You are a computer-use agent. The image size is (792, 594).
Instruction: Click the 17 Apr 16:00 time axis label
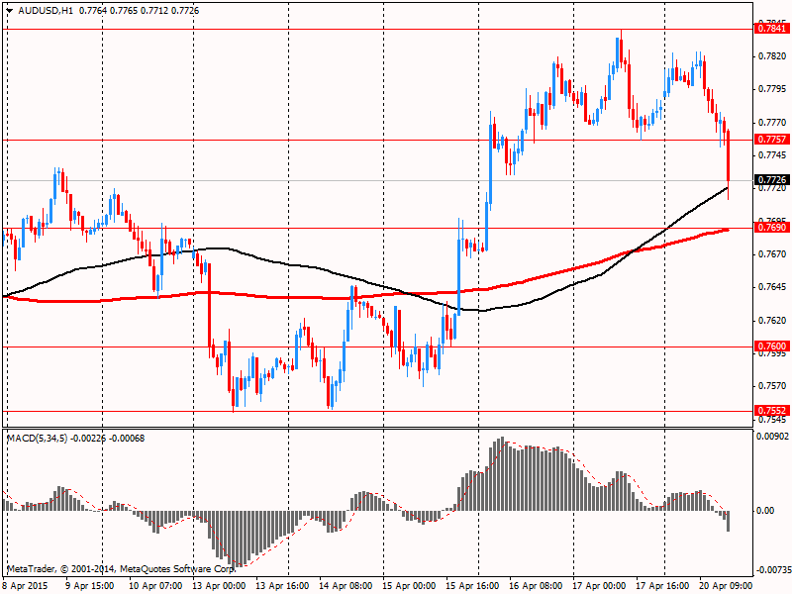[x=661, y=586]
